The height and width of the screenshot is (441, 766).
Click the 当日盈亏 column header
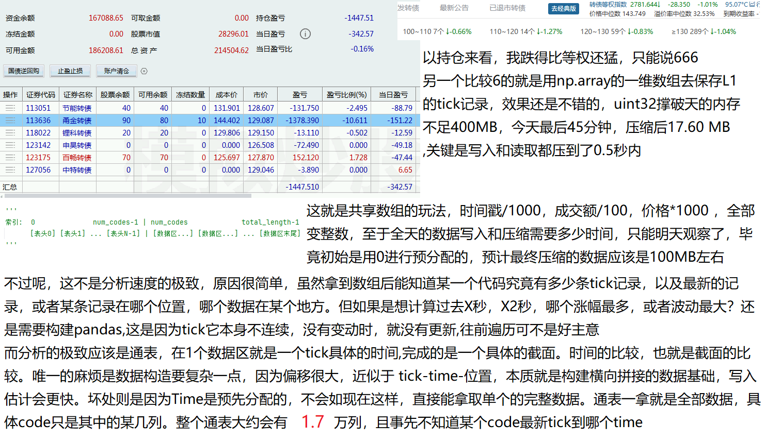393,95
